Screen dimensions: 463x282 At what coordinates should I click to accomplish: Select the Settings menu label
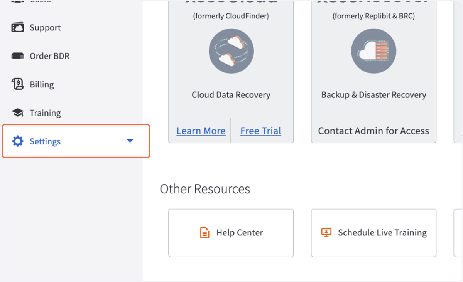point(45,141)
